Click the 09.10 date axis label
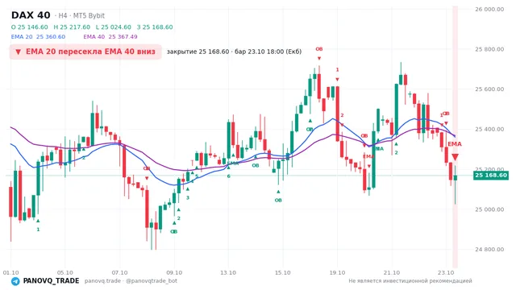Image resolution: width=516 pixels, height=290 pixels. 174,272
